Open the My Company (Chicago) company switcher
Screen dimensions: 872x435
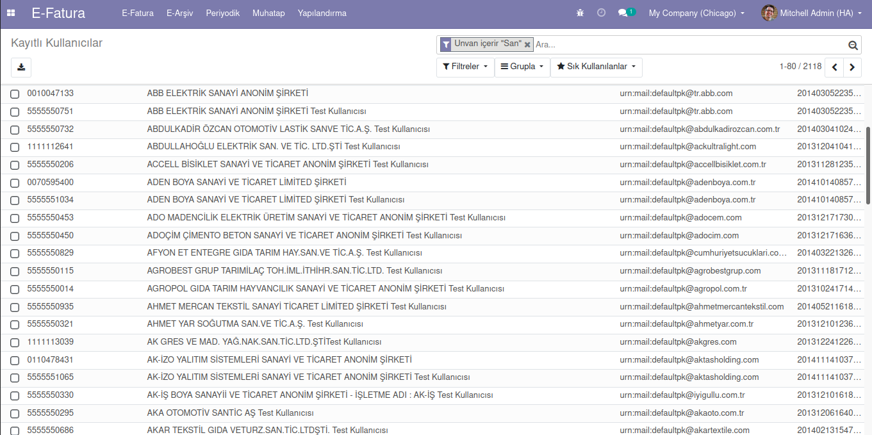[696, 13]
